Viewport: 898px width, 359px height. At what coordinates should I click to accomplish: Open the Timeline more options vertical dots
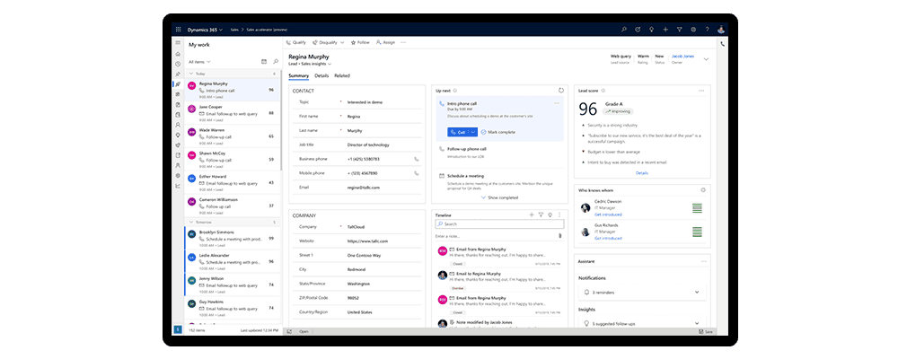point(559,215)
